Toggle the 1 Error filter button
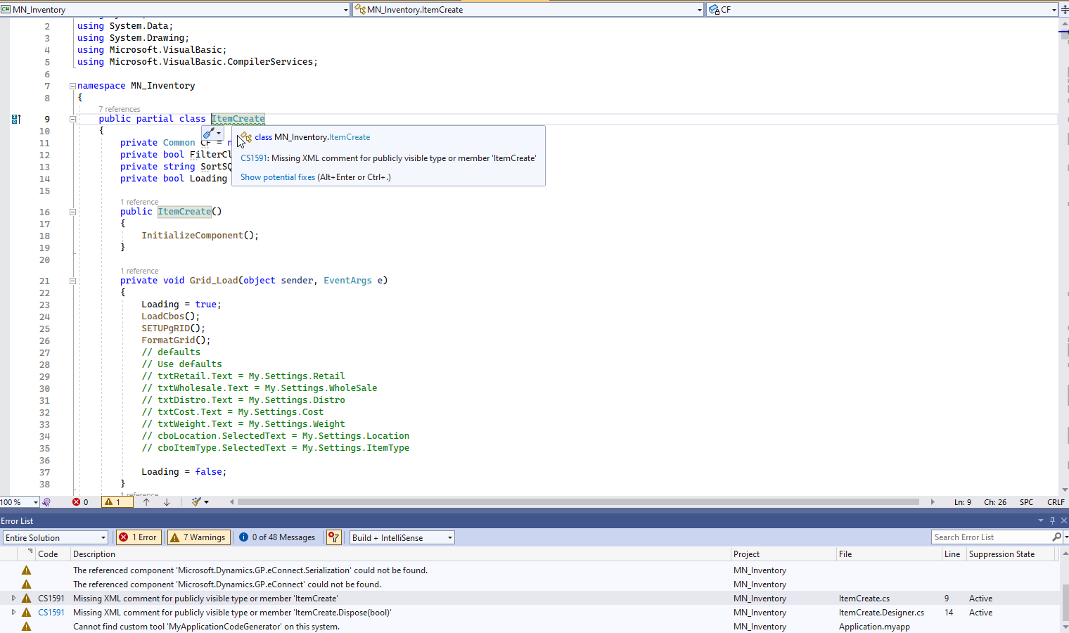Image resolution: width=1069 pixels, height=633 pixels. (139, 537)
